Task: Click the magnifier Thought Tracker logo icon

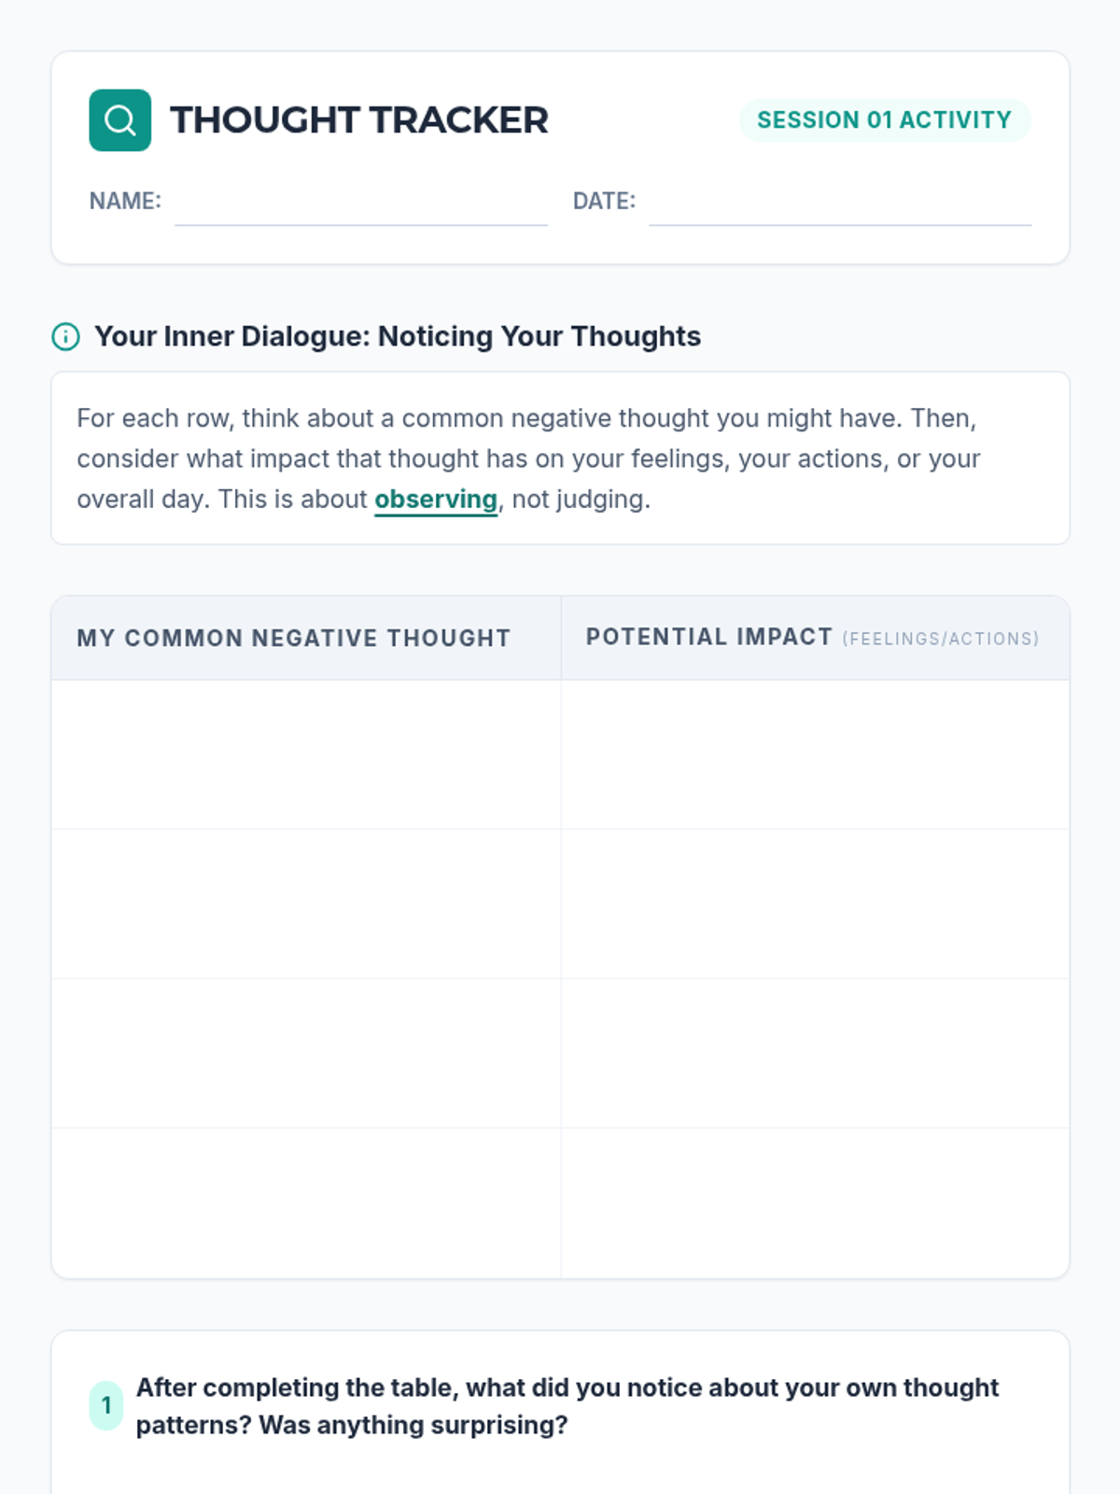Action: [x=119, y=120]
